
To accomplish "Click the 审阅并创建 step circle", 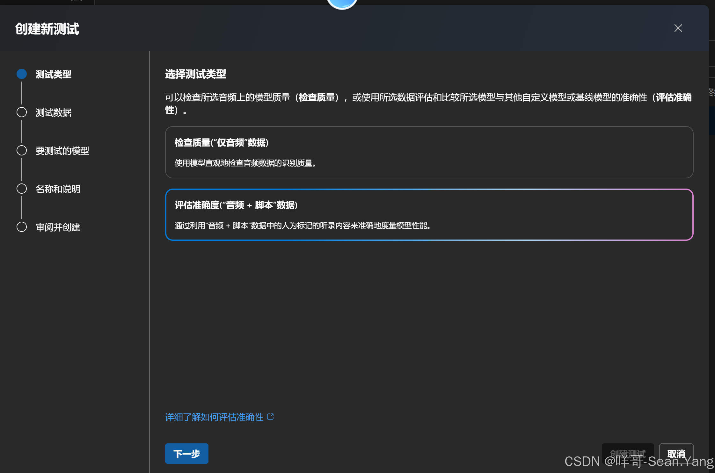I will click(x=21, y=227).
